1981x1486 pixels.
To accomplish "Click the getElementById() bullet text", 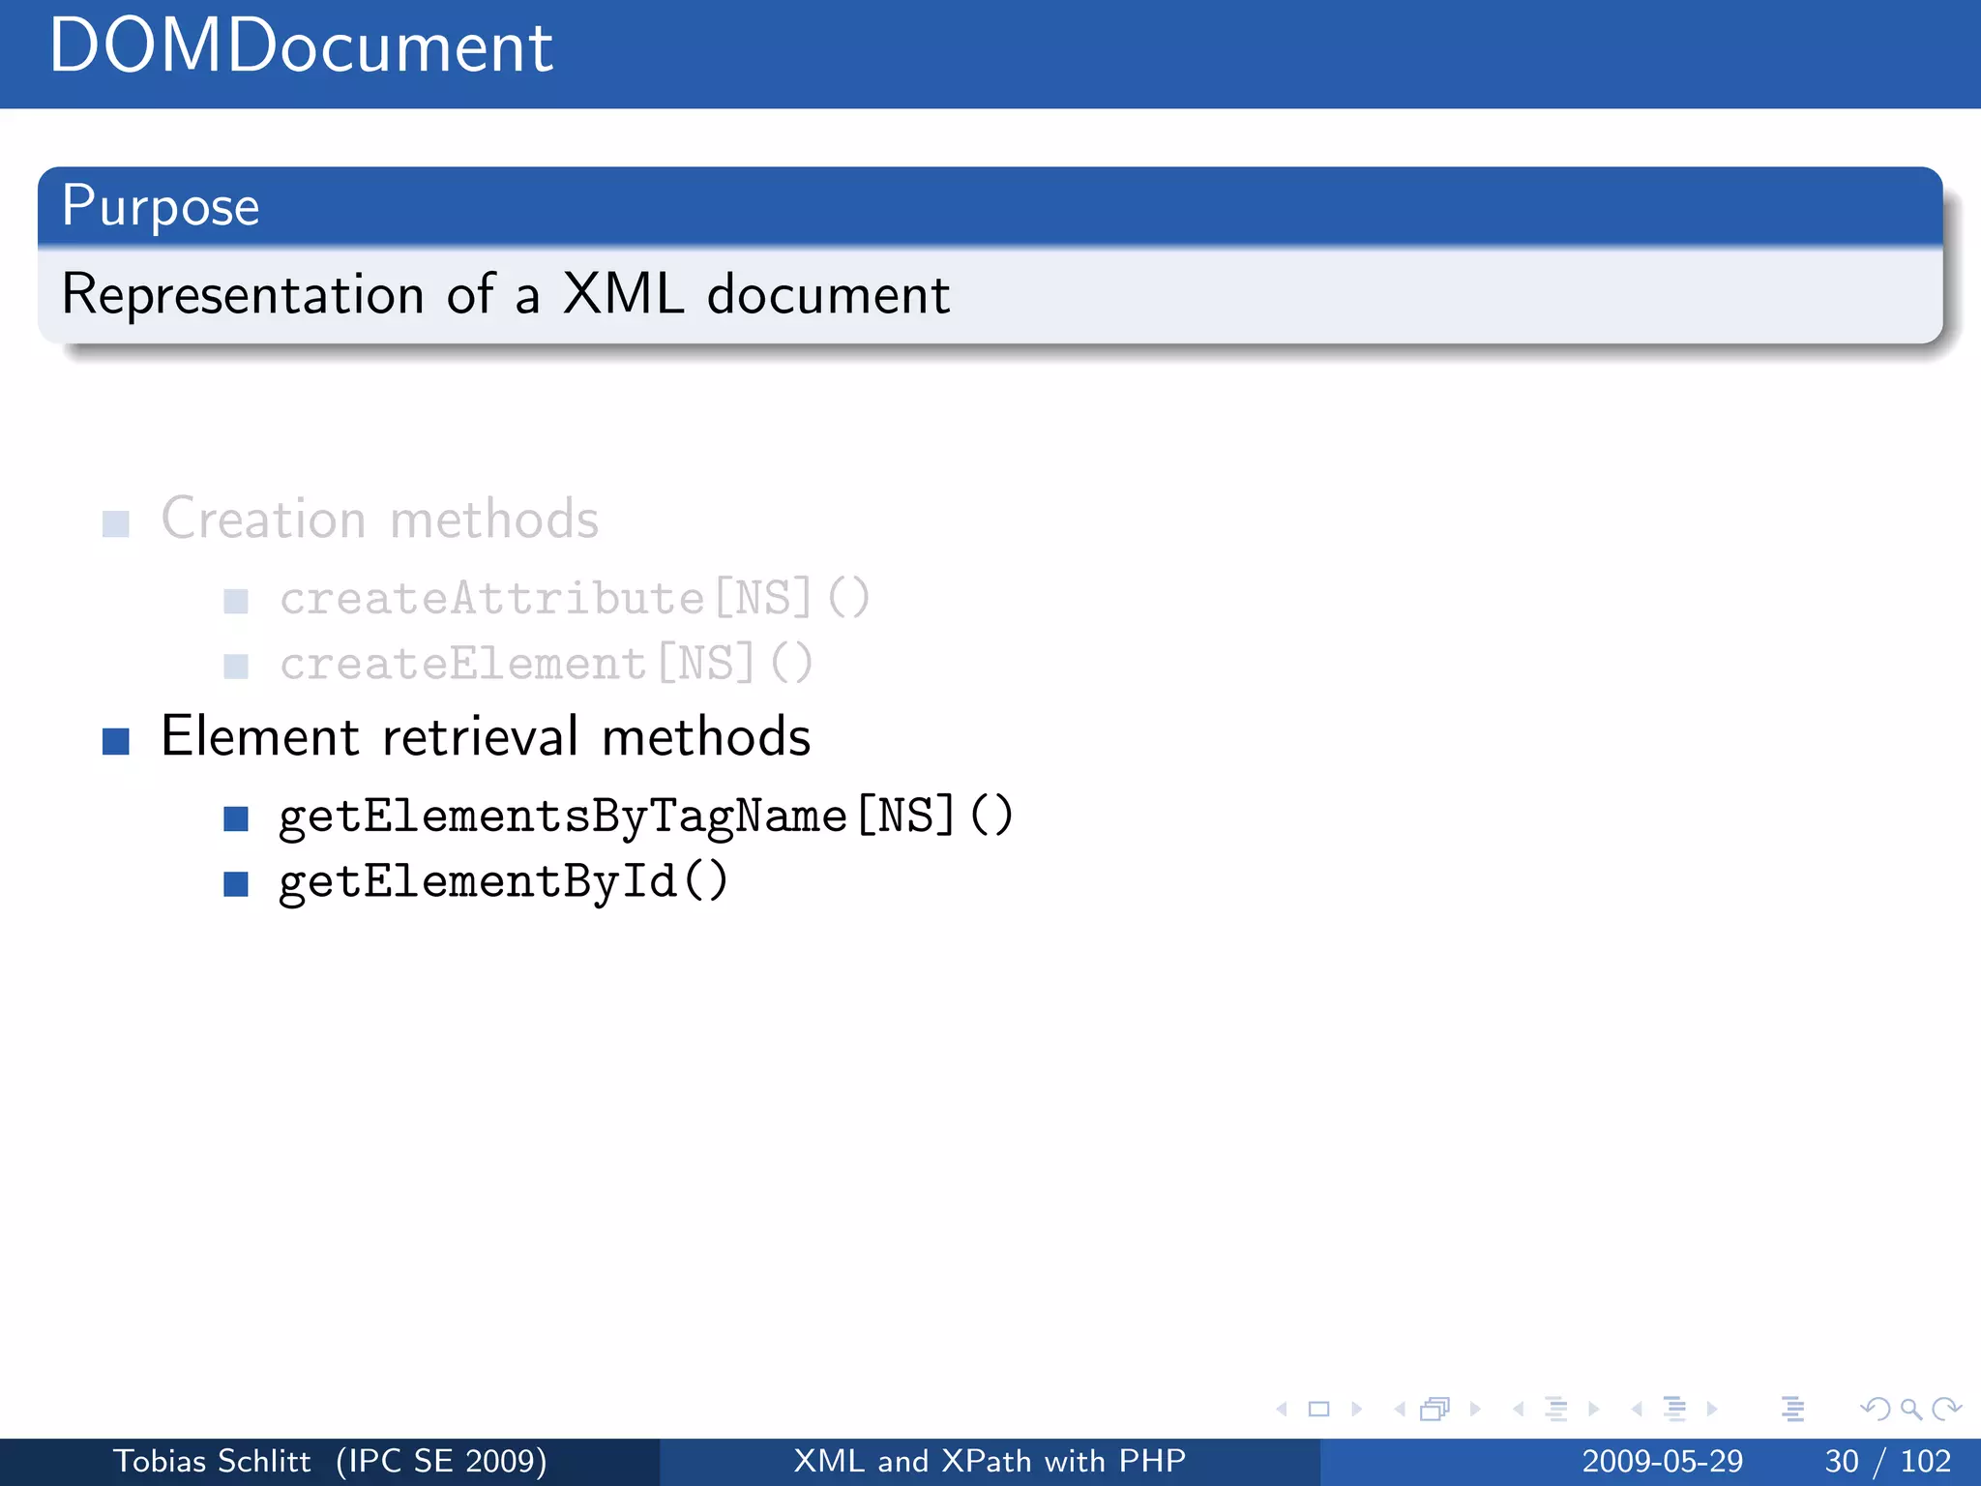I will pos(503,881).
